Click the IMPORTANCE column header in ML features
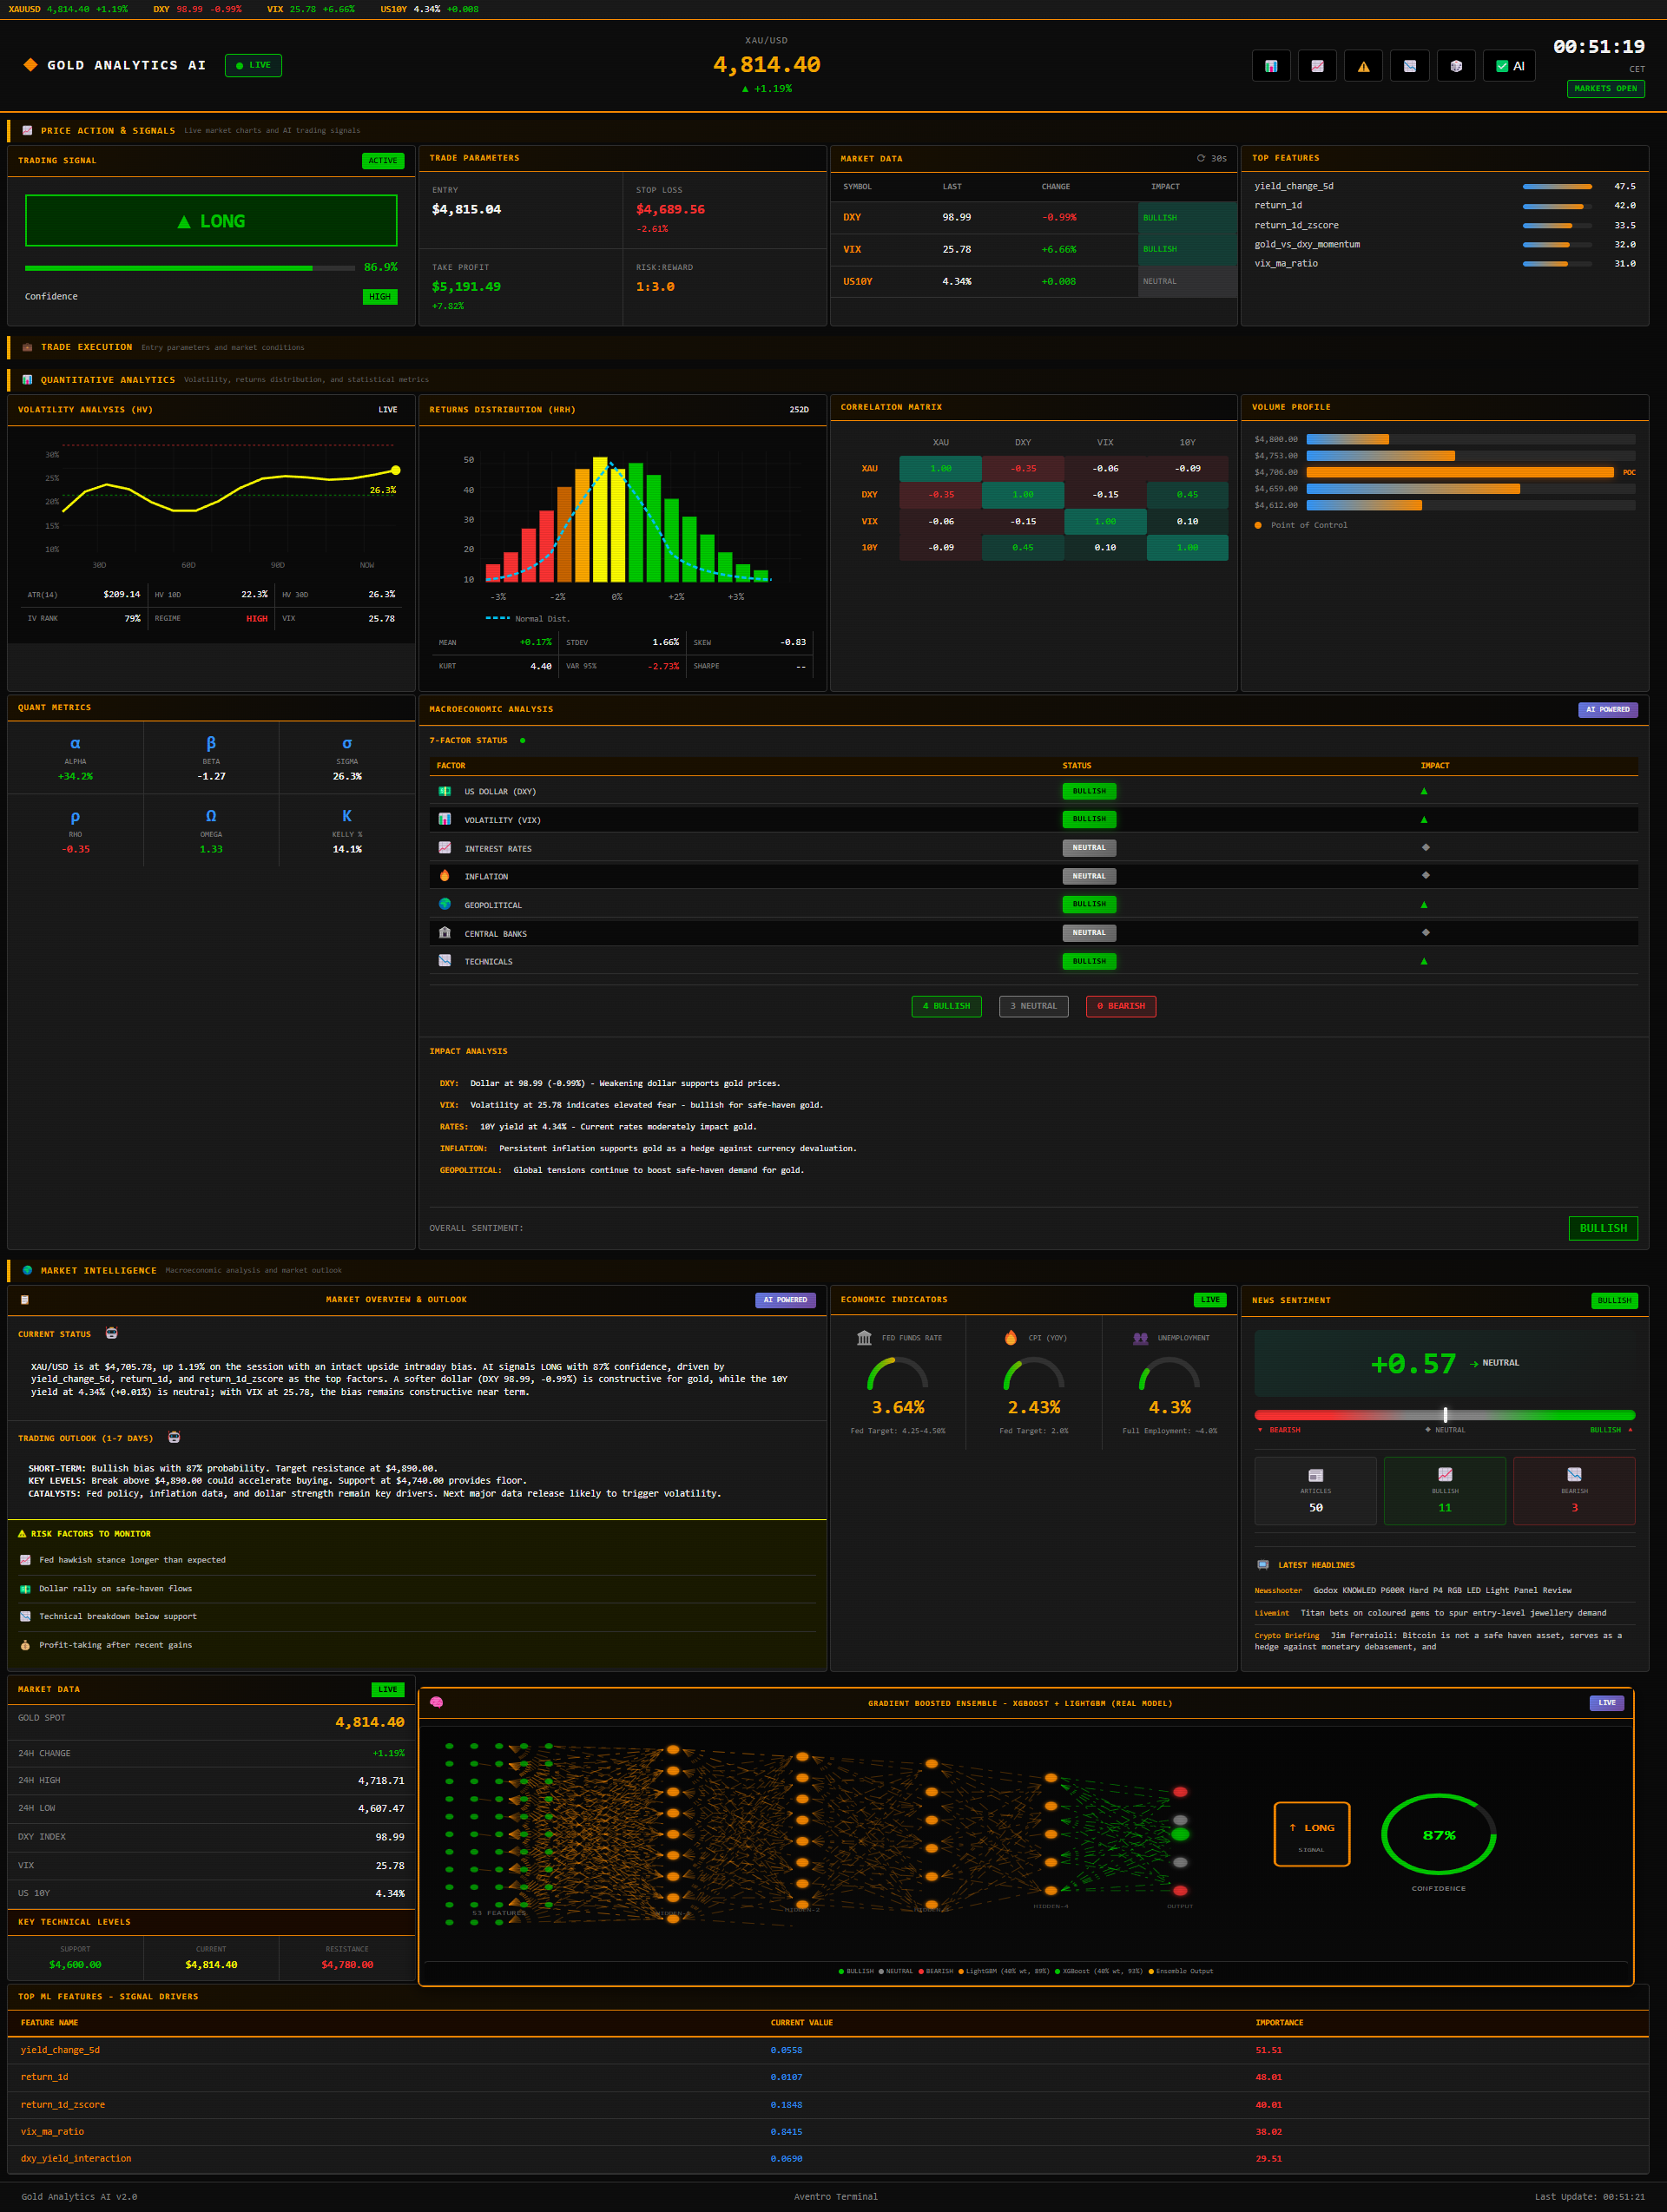 point(1279,2022)
